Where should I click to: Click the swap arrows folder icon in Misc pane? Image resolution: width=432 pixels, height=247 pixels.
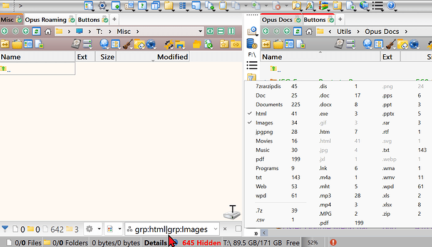[5, 44]
